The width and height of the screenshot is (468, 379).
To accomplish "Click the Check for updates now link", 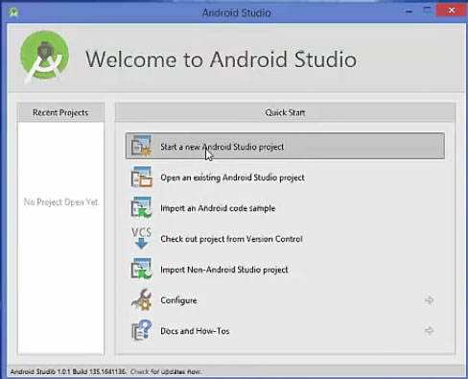I will 166,371.
